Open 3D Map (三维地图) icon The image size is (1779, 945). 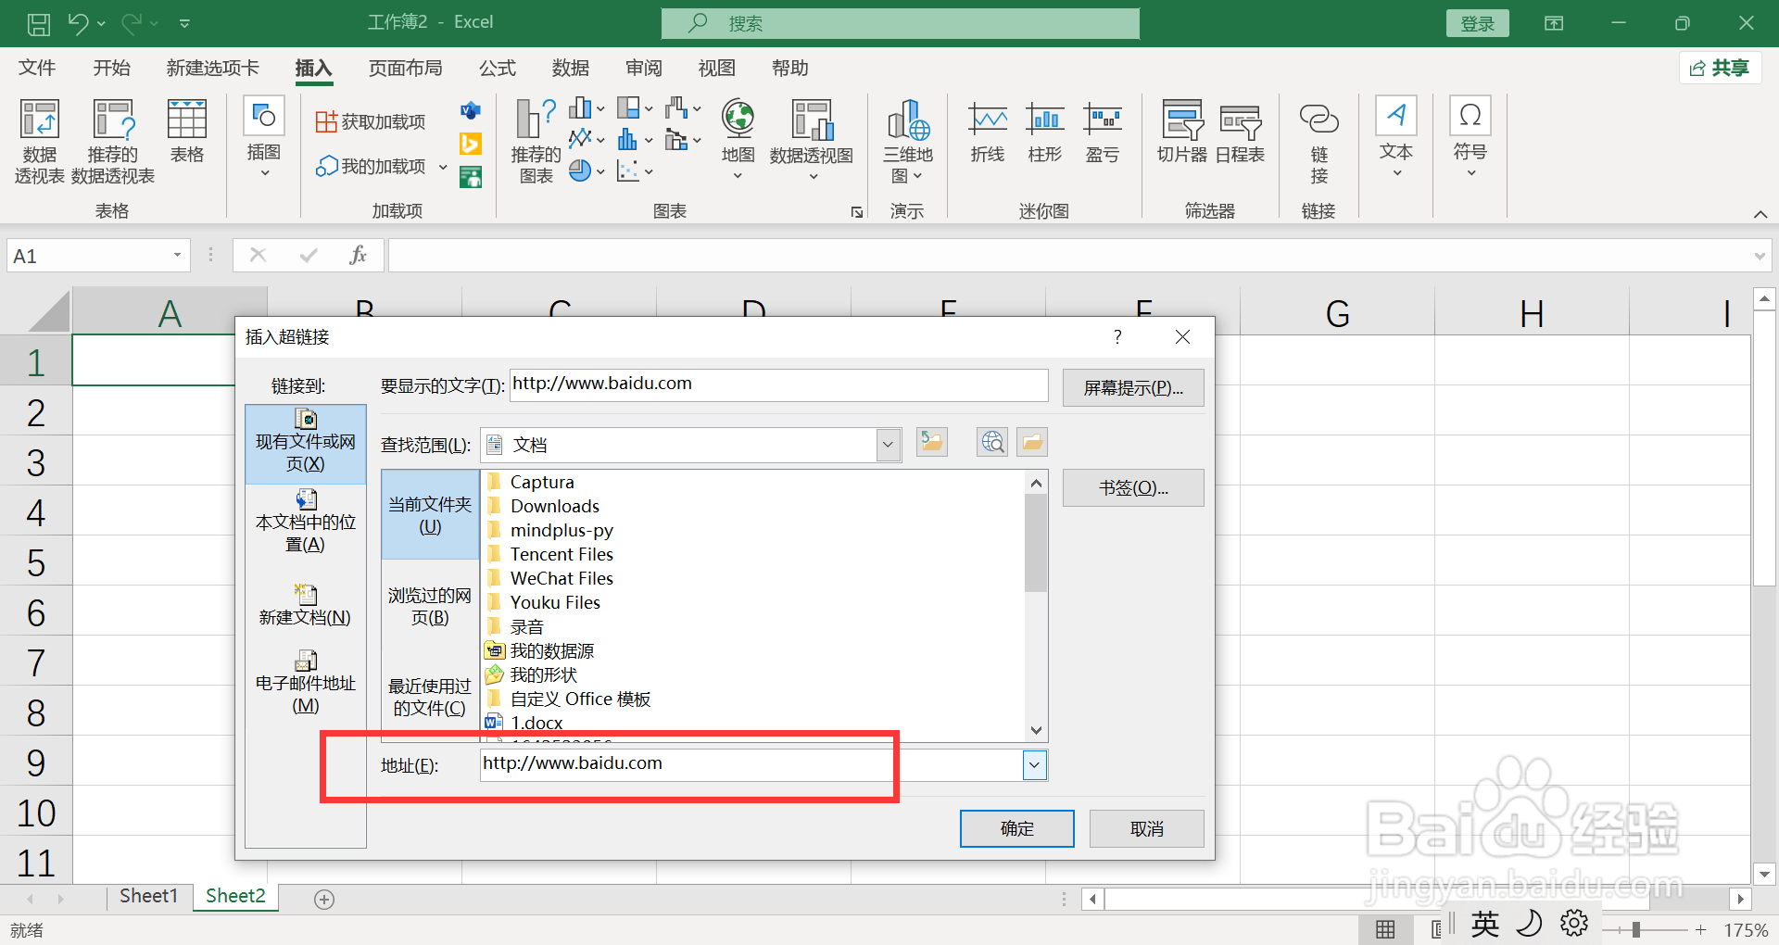[x=908, y=141]
